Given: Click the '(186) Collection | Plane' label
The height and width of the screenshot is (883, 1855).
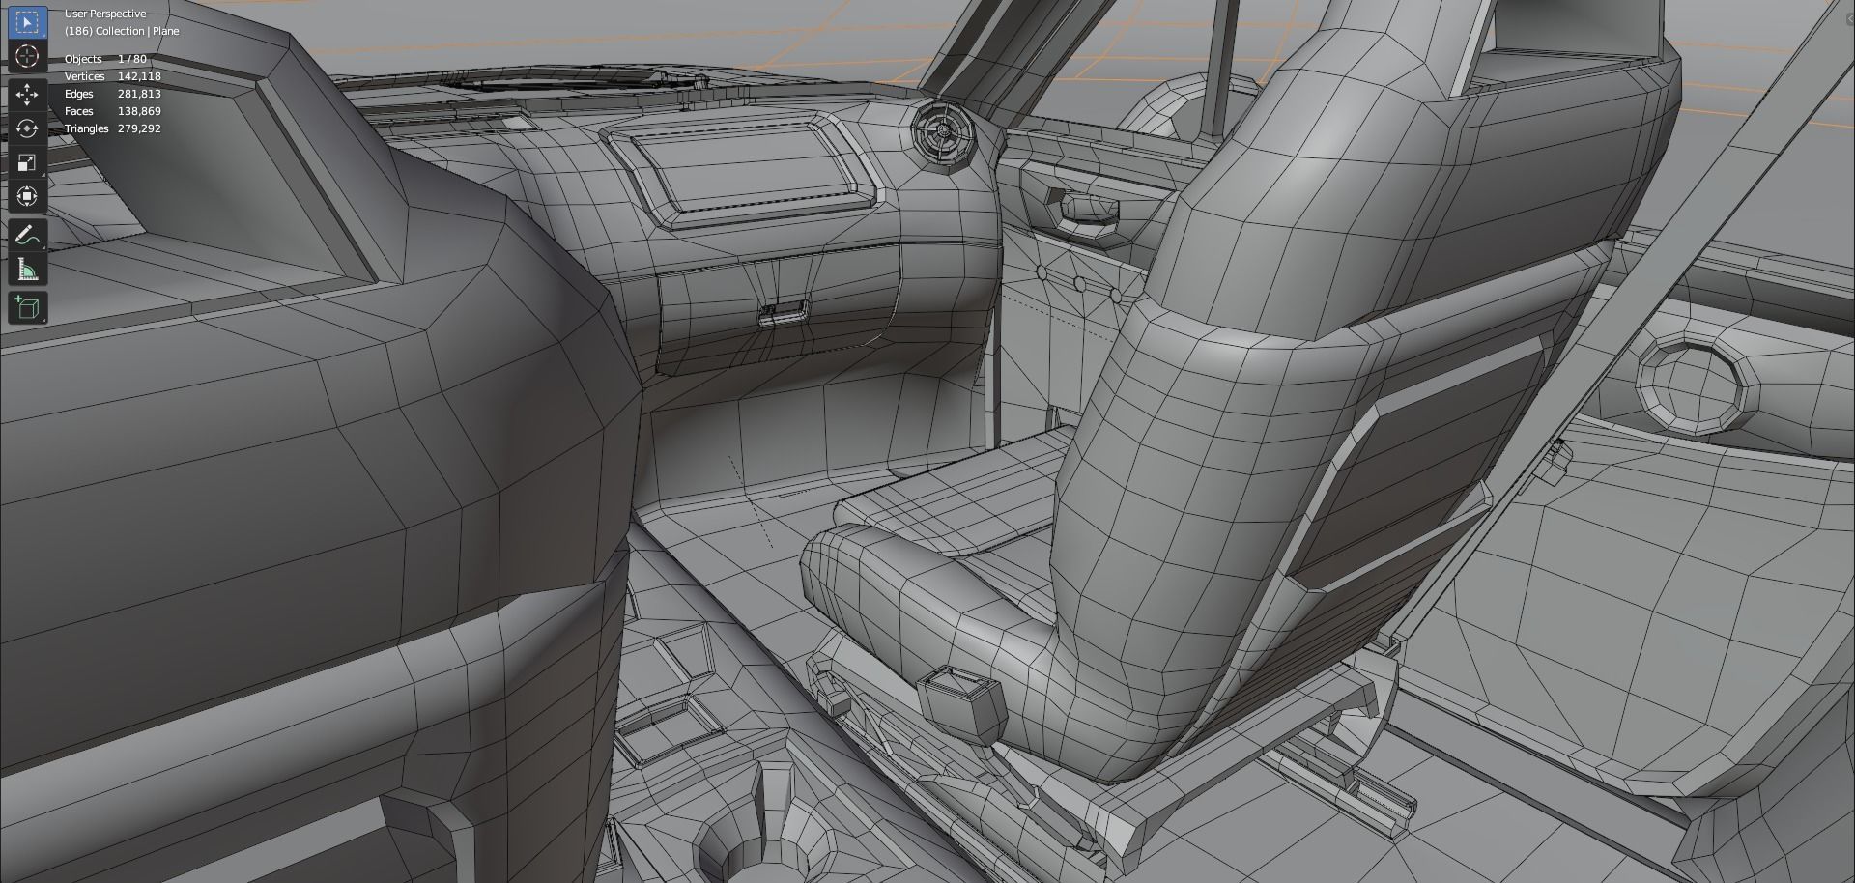Looking at the screenshot, I should pyautogui.click(x=122, y=31).
